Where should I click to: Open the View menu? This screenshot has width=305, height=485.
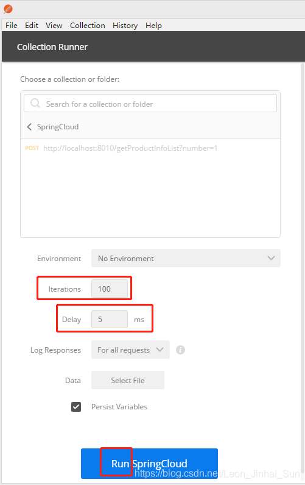point(54,26)
